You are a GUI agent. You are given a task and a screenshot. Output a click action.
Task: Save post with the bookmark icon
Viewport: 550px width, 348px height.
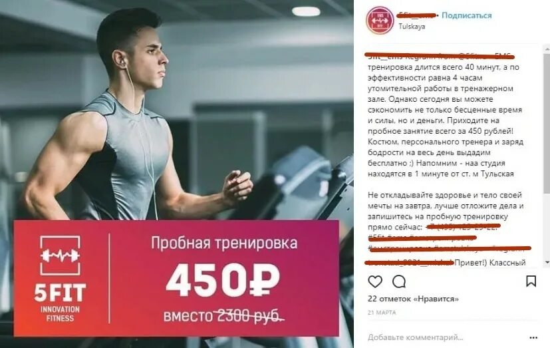click(x=531, y=281)
